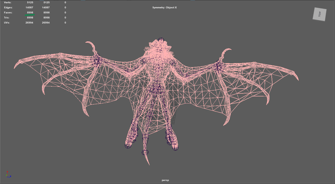Click the zero value in the Verts row

(65, 2)
